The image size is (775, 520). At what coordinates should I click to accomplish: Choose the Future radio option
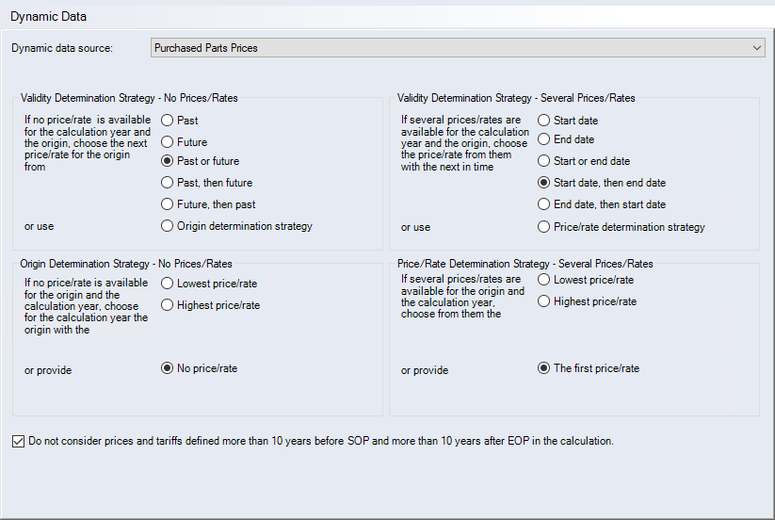click(x=168, y=142)
